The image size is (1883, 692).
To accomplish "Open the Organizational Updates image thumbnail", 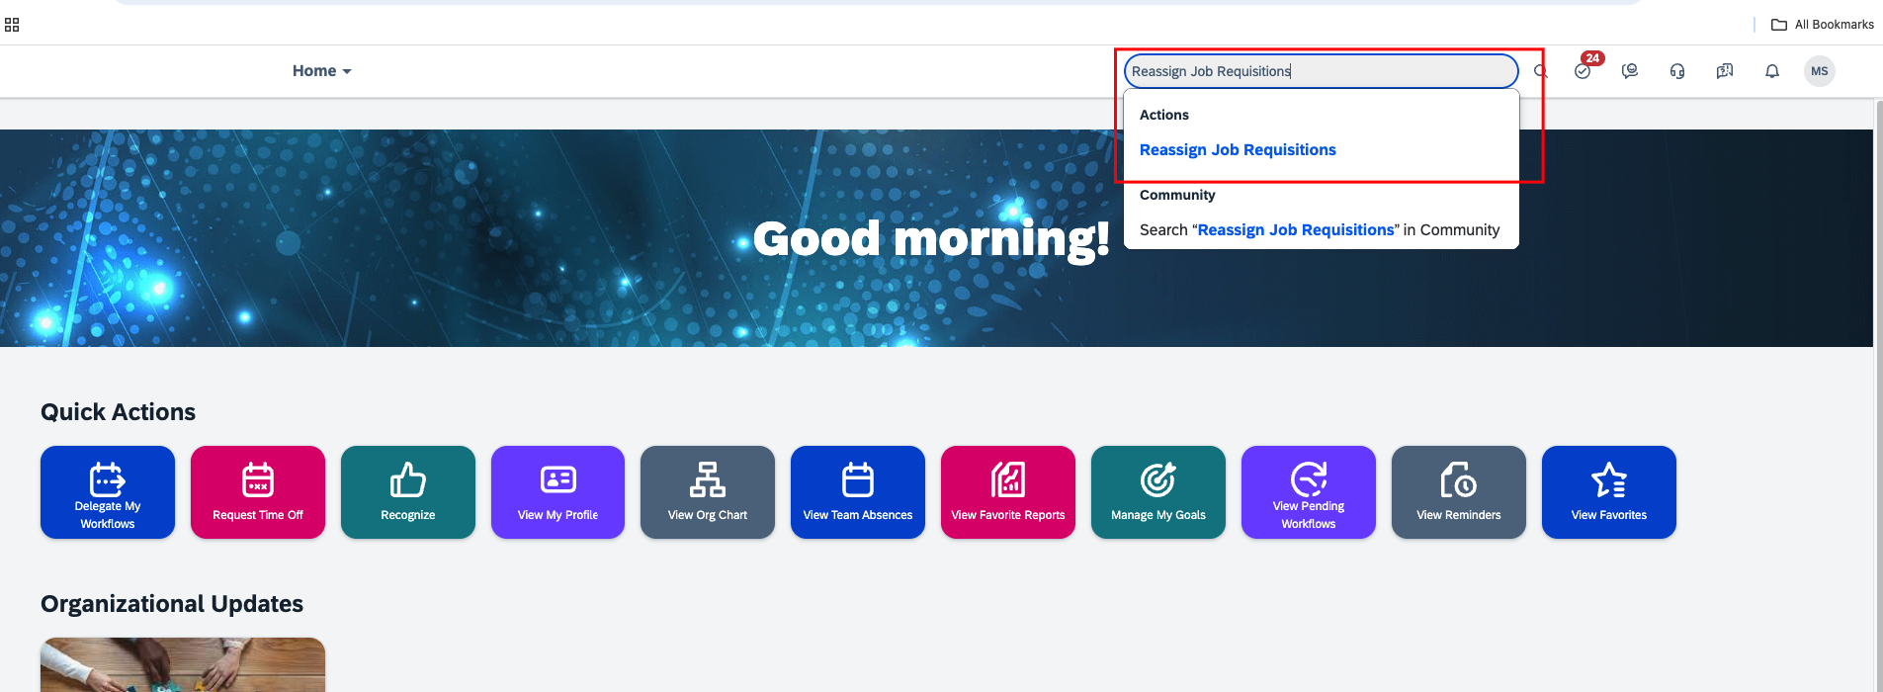I will pyautogui.click(x=183, y=664).
